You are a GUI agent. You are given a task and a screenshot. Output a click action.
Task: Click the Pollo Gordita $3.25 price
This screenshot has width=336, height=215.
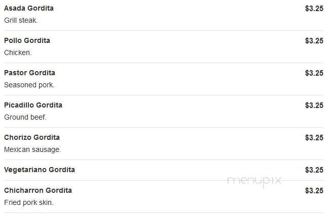[314, 41]
